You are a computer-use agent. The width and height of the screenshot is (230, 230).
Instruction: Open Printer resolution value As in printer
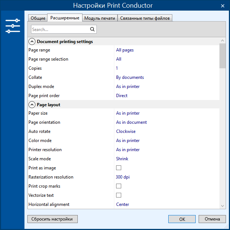pos(128,149)
